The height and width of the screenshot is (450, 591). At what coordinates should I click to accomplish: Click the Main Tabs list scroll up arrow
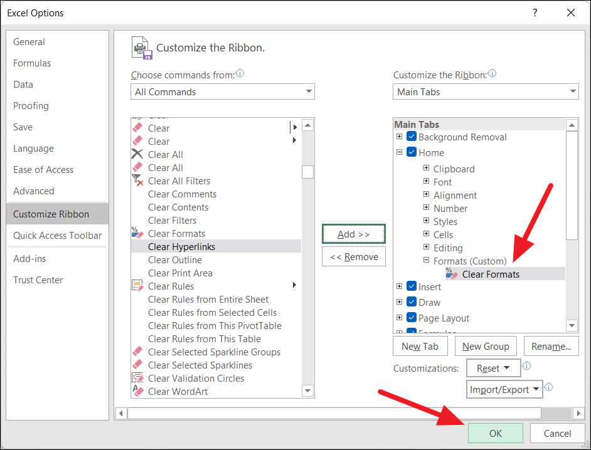pos(572,125)
